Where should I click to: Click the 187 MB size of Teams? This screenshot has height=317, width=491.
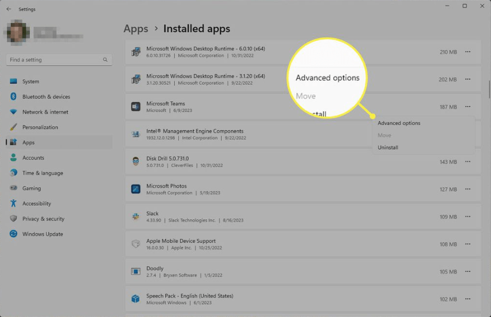tap(448, 107)
